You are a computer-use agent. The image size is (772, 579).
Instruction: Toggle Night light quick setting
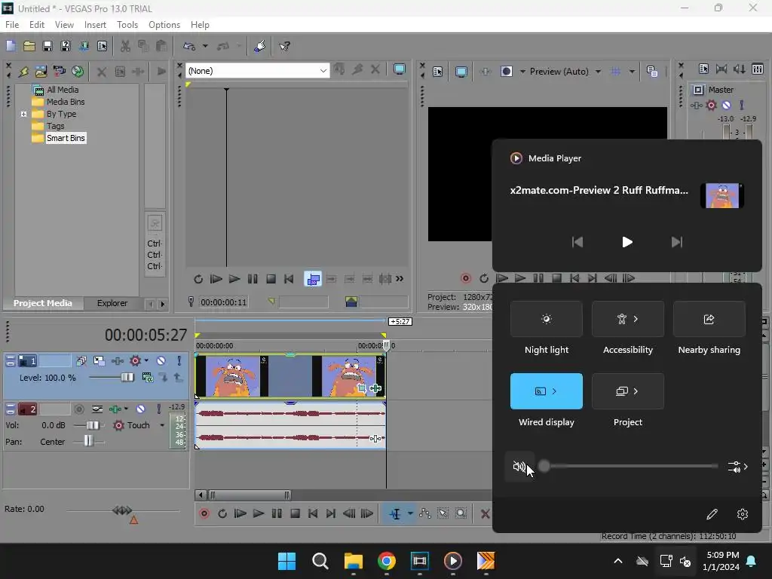(547, 319)
